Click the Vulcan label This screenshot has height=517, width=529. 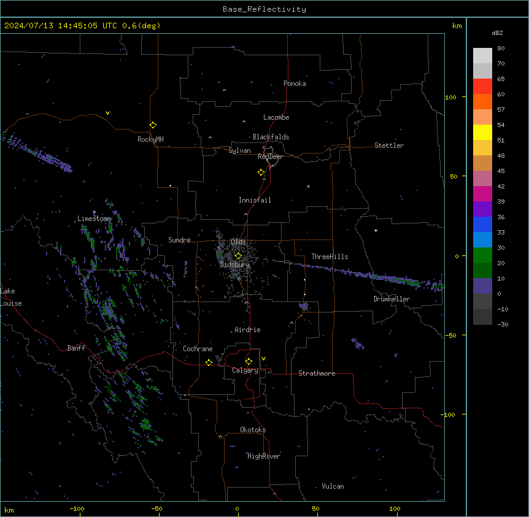point(333,486)
